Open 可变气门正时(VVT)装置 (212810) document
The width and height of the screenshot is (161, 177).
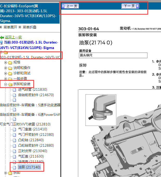[x=25, y=124]
